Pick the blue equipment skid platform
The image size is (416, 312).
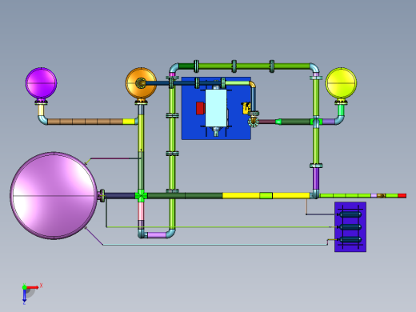[x=216, y=108]
